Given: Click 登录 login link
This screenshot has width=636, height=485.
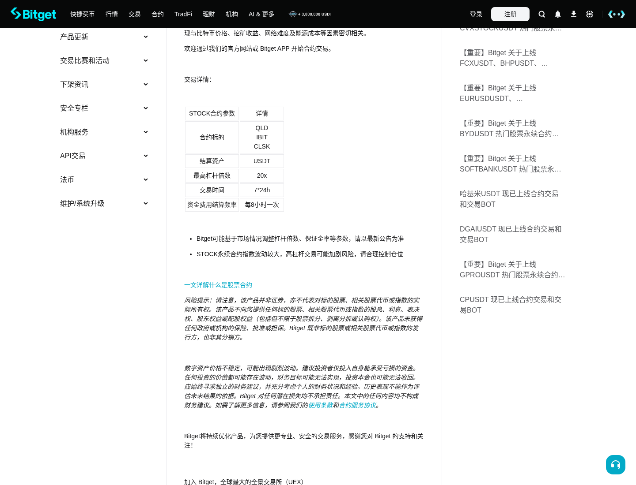Looking at the screenshot, I should click(x=476, y=14).
